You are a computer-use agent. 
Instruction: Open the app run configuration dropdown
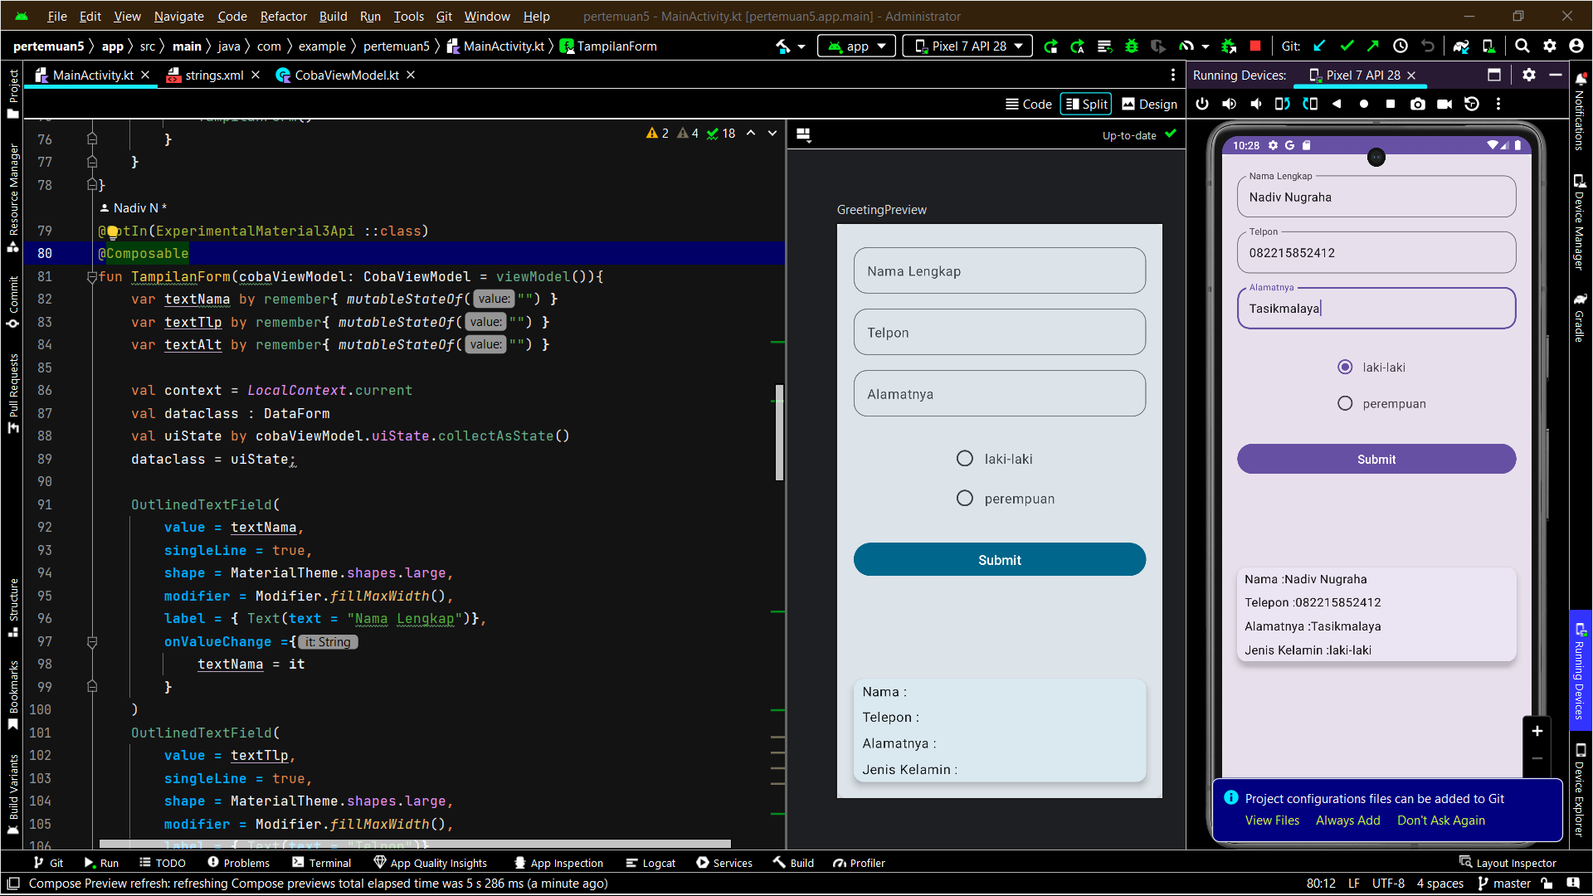click(855, 46)
